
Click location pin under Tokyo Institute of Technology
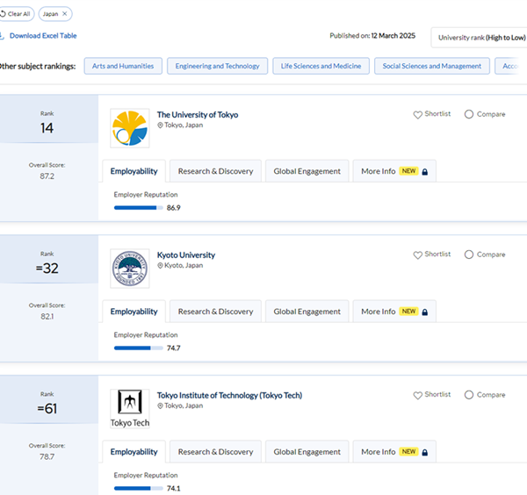[x=161, y=406]
